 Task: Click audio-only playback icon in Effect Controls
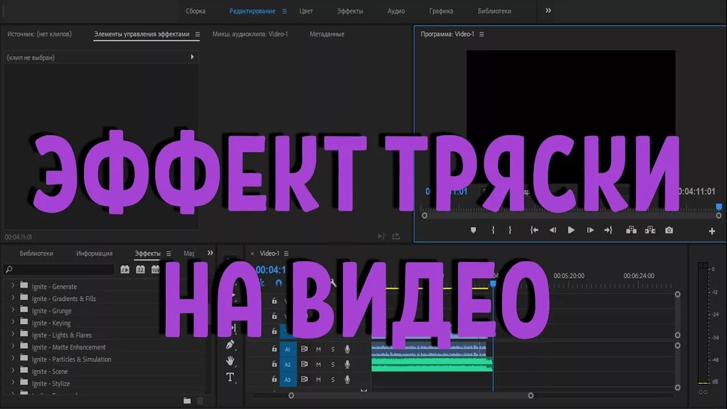tap(382, 236)
